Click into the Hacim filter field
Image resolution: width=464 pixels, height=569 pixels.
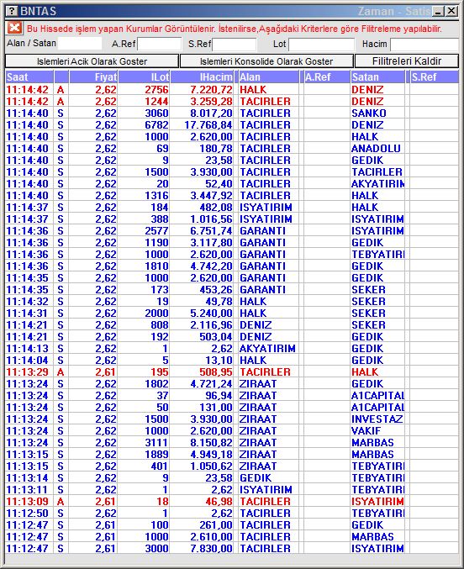click(x=424, y=45)
